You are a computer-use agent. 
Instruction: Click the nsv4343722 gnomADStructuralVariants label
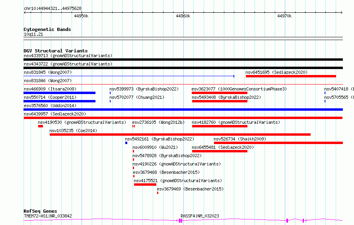pyautogui.click(x=68, y=64)
